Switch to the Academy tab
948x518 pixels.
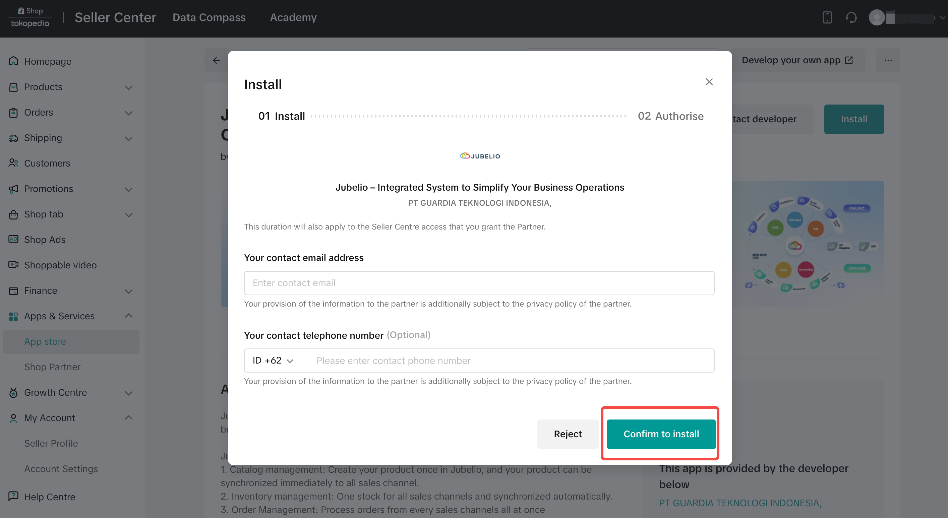point(293,17)
